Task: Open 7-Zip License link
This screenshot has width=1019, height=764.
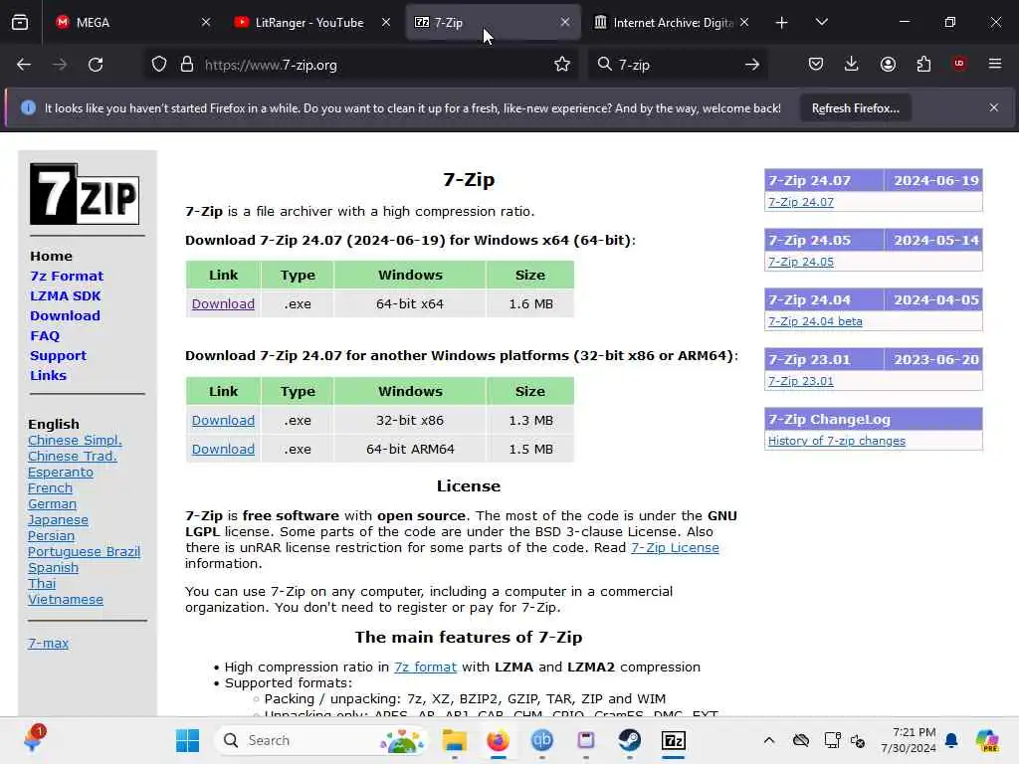Action: coord(675,548)
